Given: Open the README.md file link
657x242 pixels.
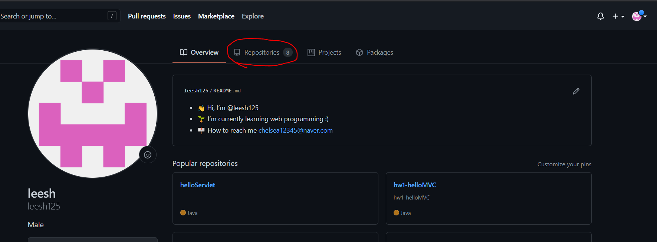Looking at the screenshot, I should click(227, 91).
